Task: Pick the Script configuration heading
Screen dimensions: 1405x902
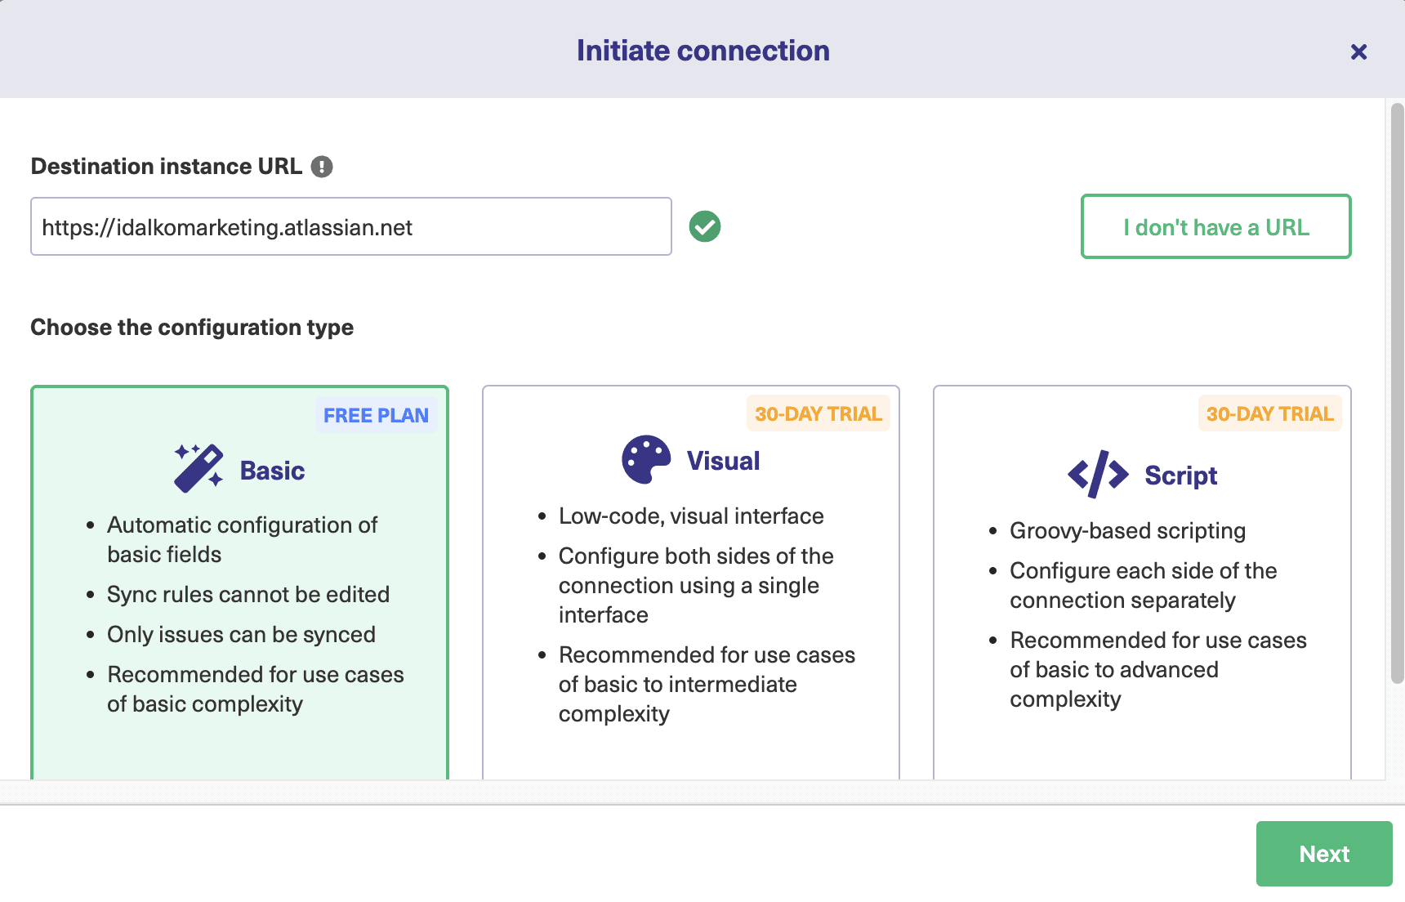Action: coord(1180,476)
